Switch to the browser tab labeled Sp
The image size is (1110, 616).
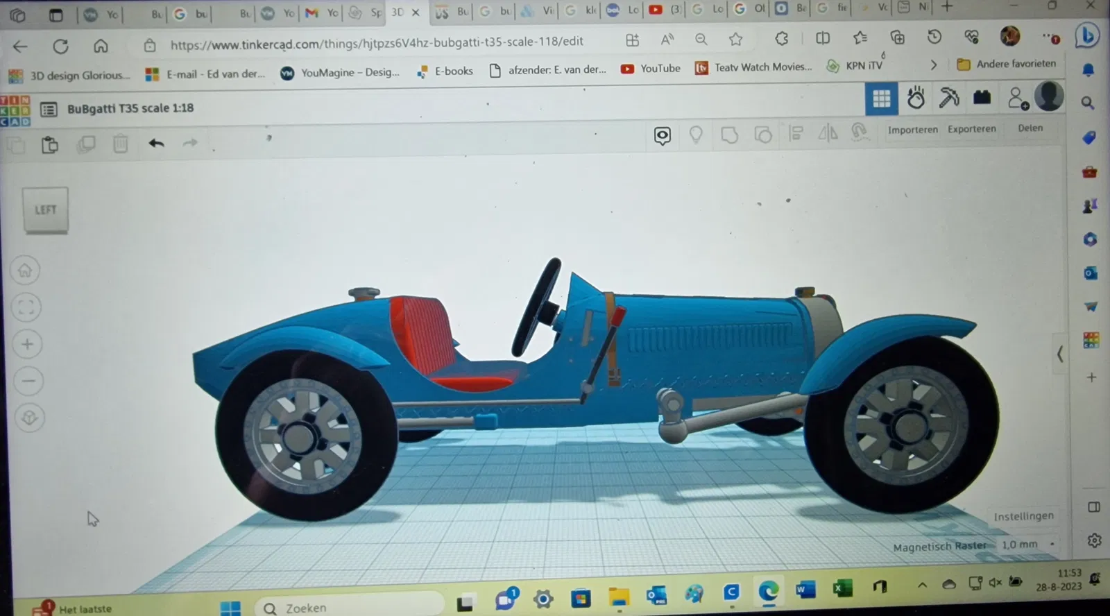click(x=366, y=13)
